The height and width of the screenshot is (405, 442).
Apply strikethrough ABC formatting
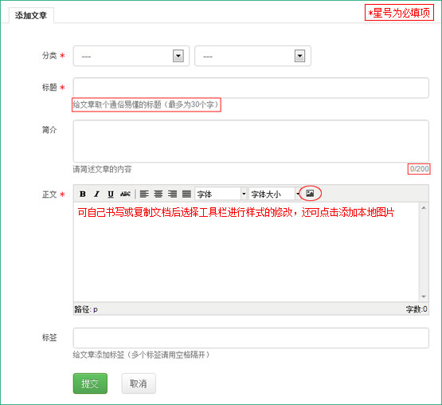[x=125, y=195]
